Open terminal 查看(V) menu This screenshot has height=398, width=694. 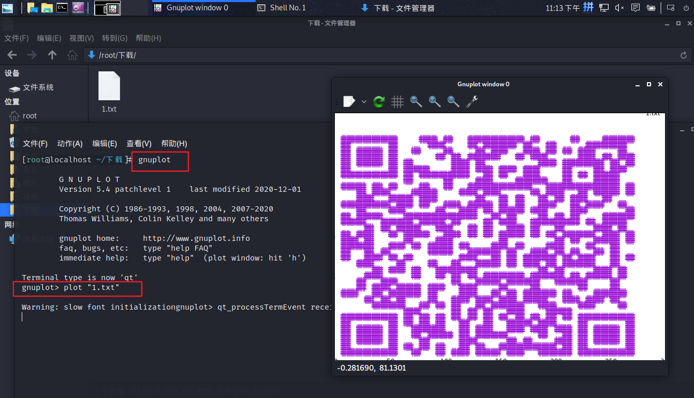pos(139,144)
